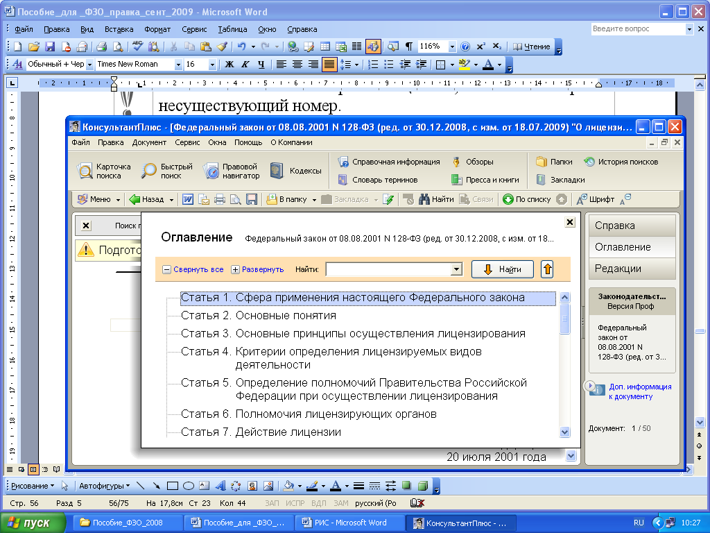Viewport: 710px width, 533px height.
Task: Switch to the Редакции tab
Action: [x=632, y=269]
